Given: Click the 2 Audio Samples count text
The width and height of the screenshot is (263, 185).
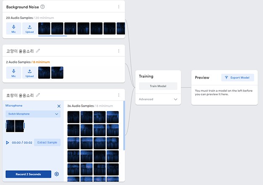Looking at the screenshot, I should (18, 62).
